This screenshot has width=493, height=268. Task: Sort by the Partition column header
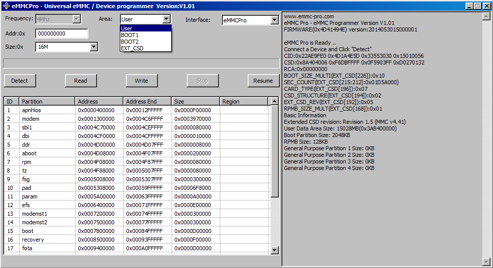[x=47, y=102]
